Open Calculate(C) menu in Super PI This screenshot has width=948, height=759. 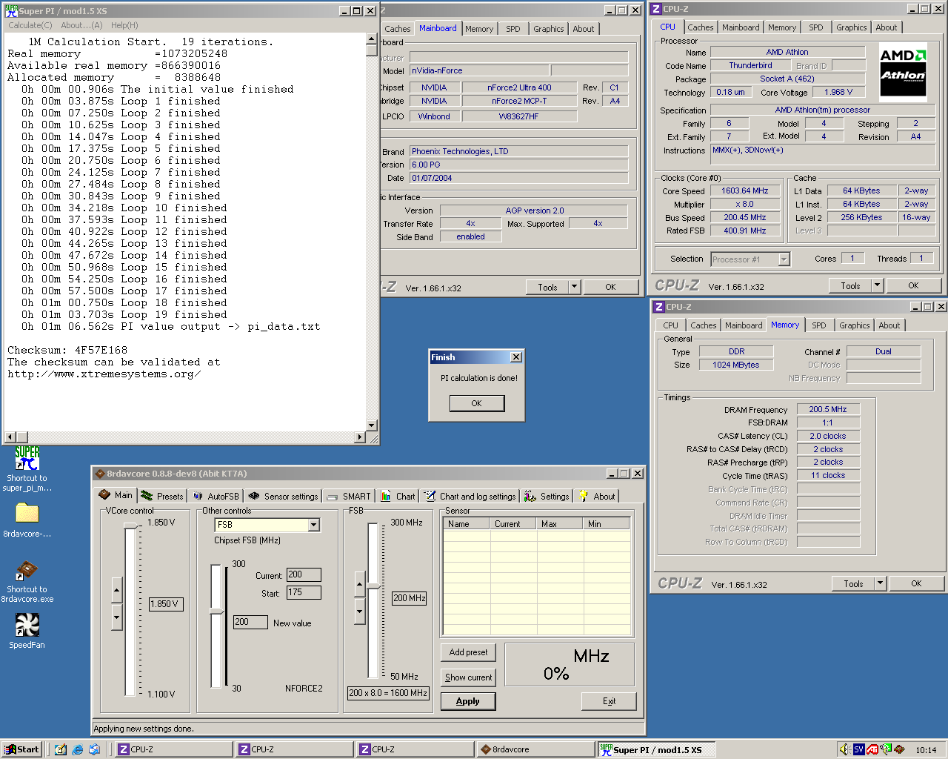coord(30,25)
